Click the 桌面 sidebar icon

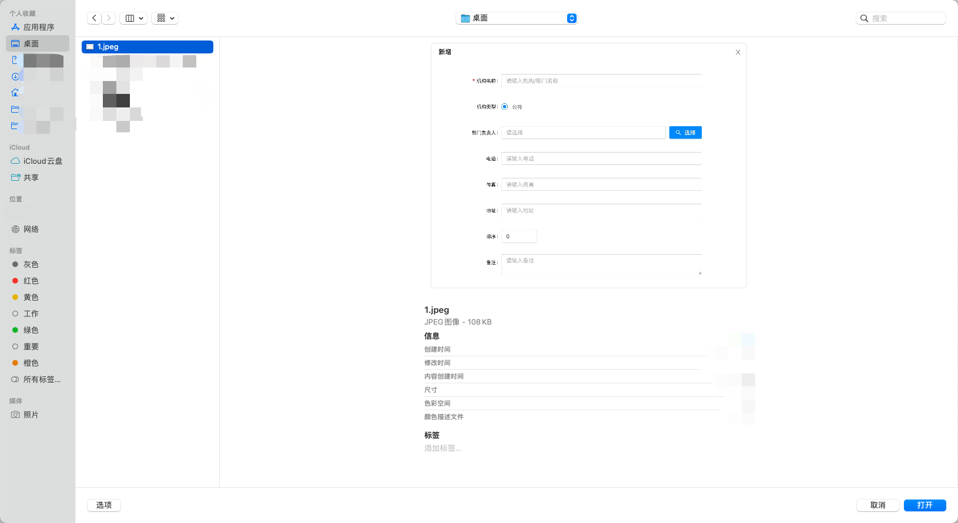click(x=15, y=43)
